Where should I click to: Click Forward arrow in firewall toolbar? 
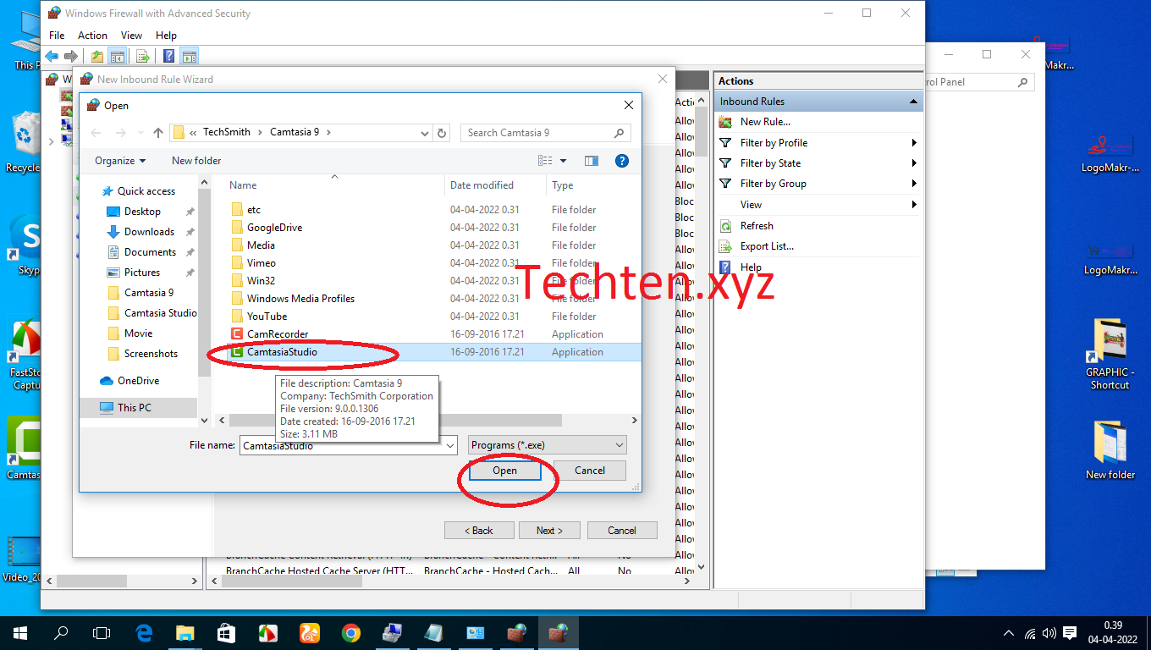[71, 57]
